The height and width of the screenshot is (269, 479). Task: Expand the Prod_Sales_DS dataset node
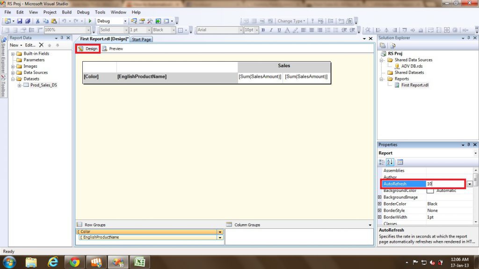click(19, 85)
